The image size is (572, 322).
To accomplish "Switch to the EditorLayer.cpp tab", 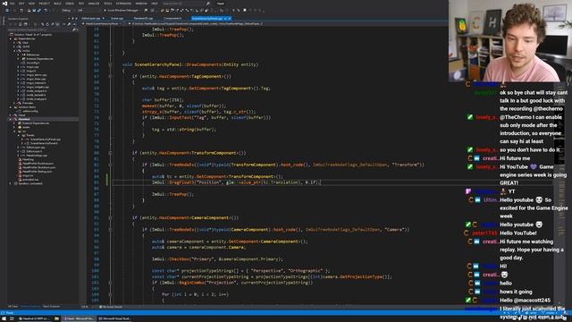I will pyautogui.click(x=90, y=18).
